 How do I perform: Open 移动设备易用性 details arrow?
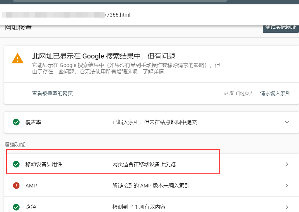click(287, 164)
